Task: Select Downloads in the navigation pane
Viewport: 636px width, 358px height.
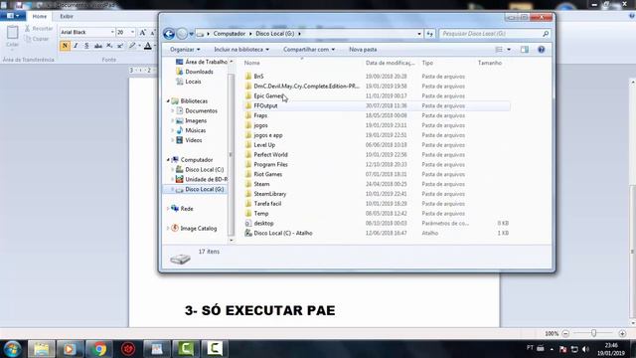Action: coord(199,72)
